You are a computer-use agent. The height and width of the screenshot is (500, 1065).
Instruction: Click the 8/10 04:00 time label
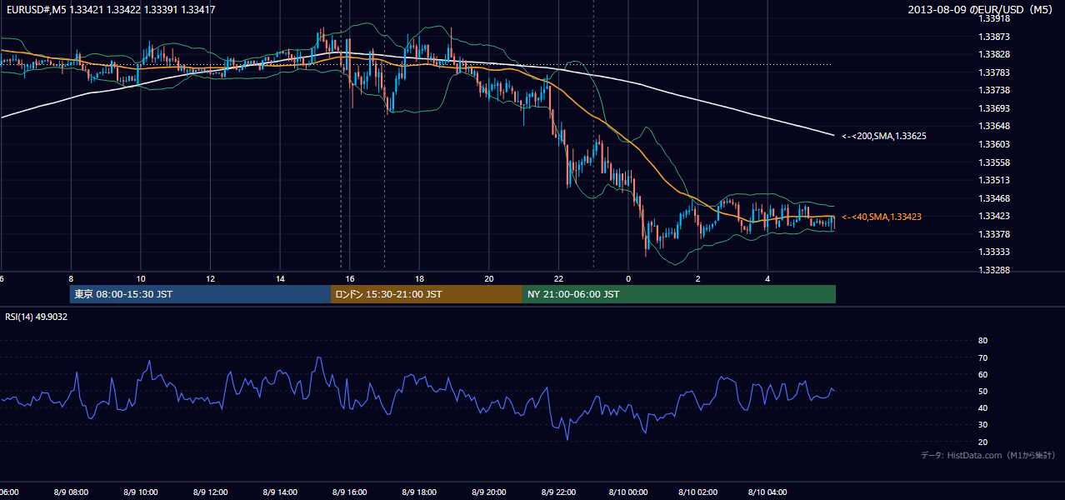(x=767, y=492)
